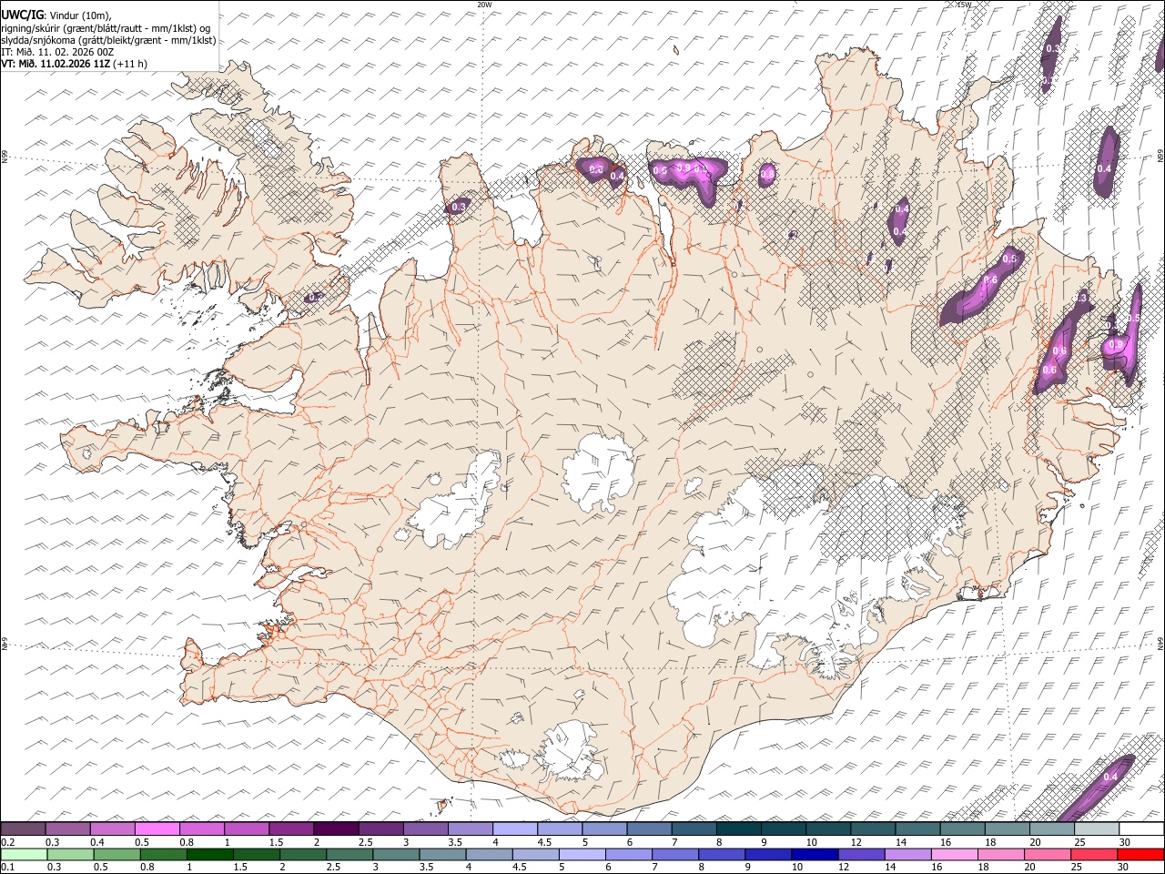
Task: Pick the bright red bottom-row swatch labeled 30
Action: (1141, 855)
